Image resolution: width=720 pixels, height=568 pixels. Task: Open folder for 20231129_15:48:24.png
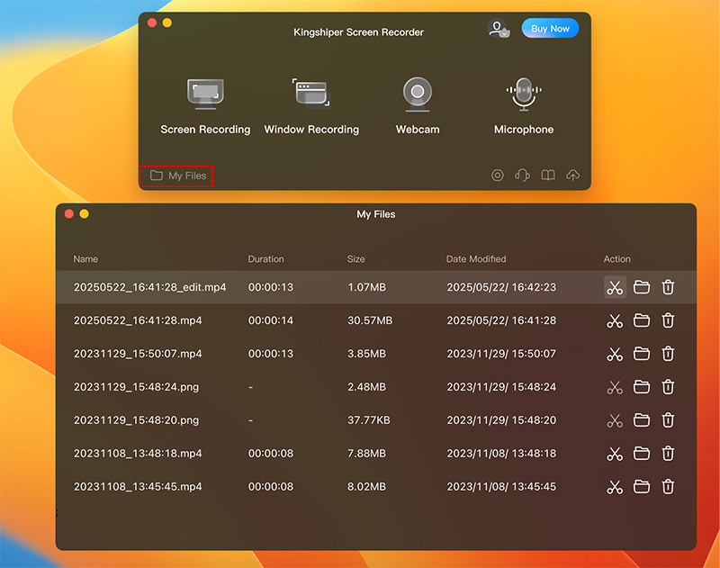coord(642,387)
